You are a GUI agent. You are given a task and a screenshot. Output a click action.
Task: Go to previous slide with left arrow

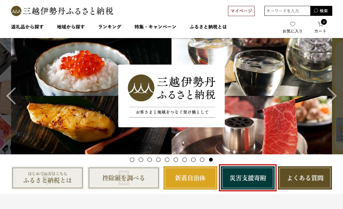11,96
